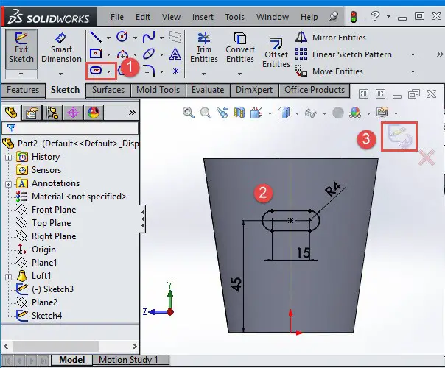Select the Sketch Text tool
This screenshot has height=368, width=445.
175,54
